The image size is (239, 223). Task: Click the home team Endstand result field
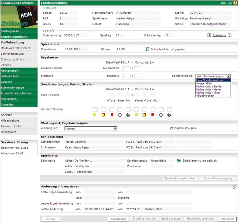point(127,76)
